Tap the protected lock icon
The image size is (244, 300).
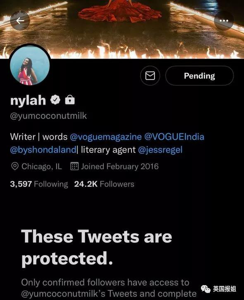[70, 100]
